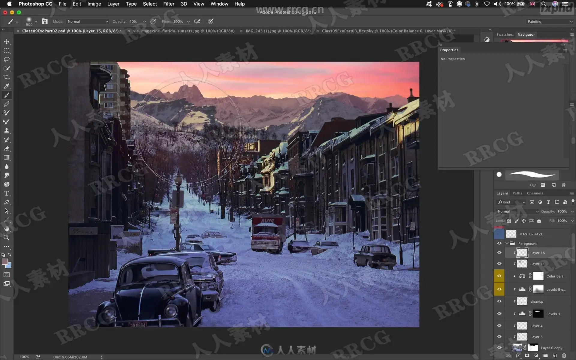Image resolution: width=576 pixels, height=360 pixels.
Task: Switch to the Channels tab
Action: point(535,193)
